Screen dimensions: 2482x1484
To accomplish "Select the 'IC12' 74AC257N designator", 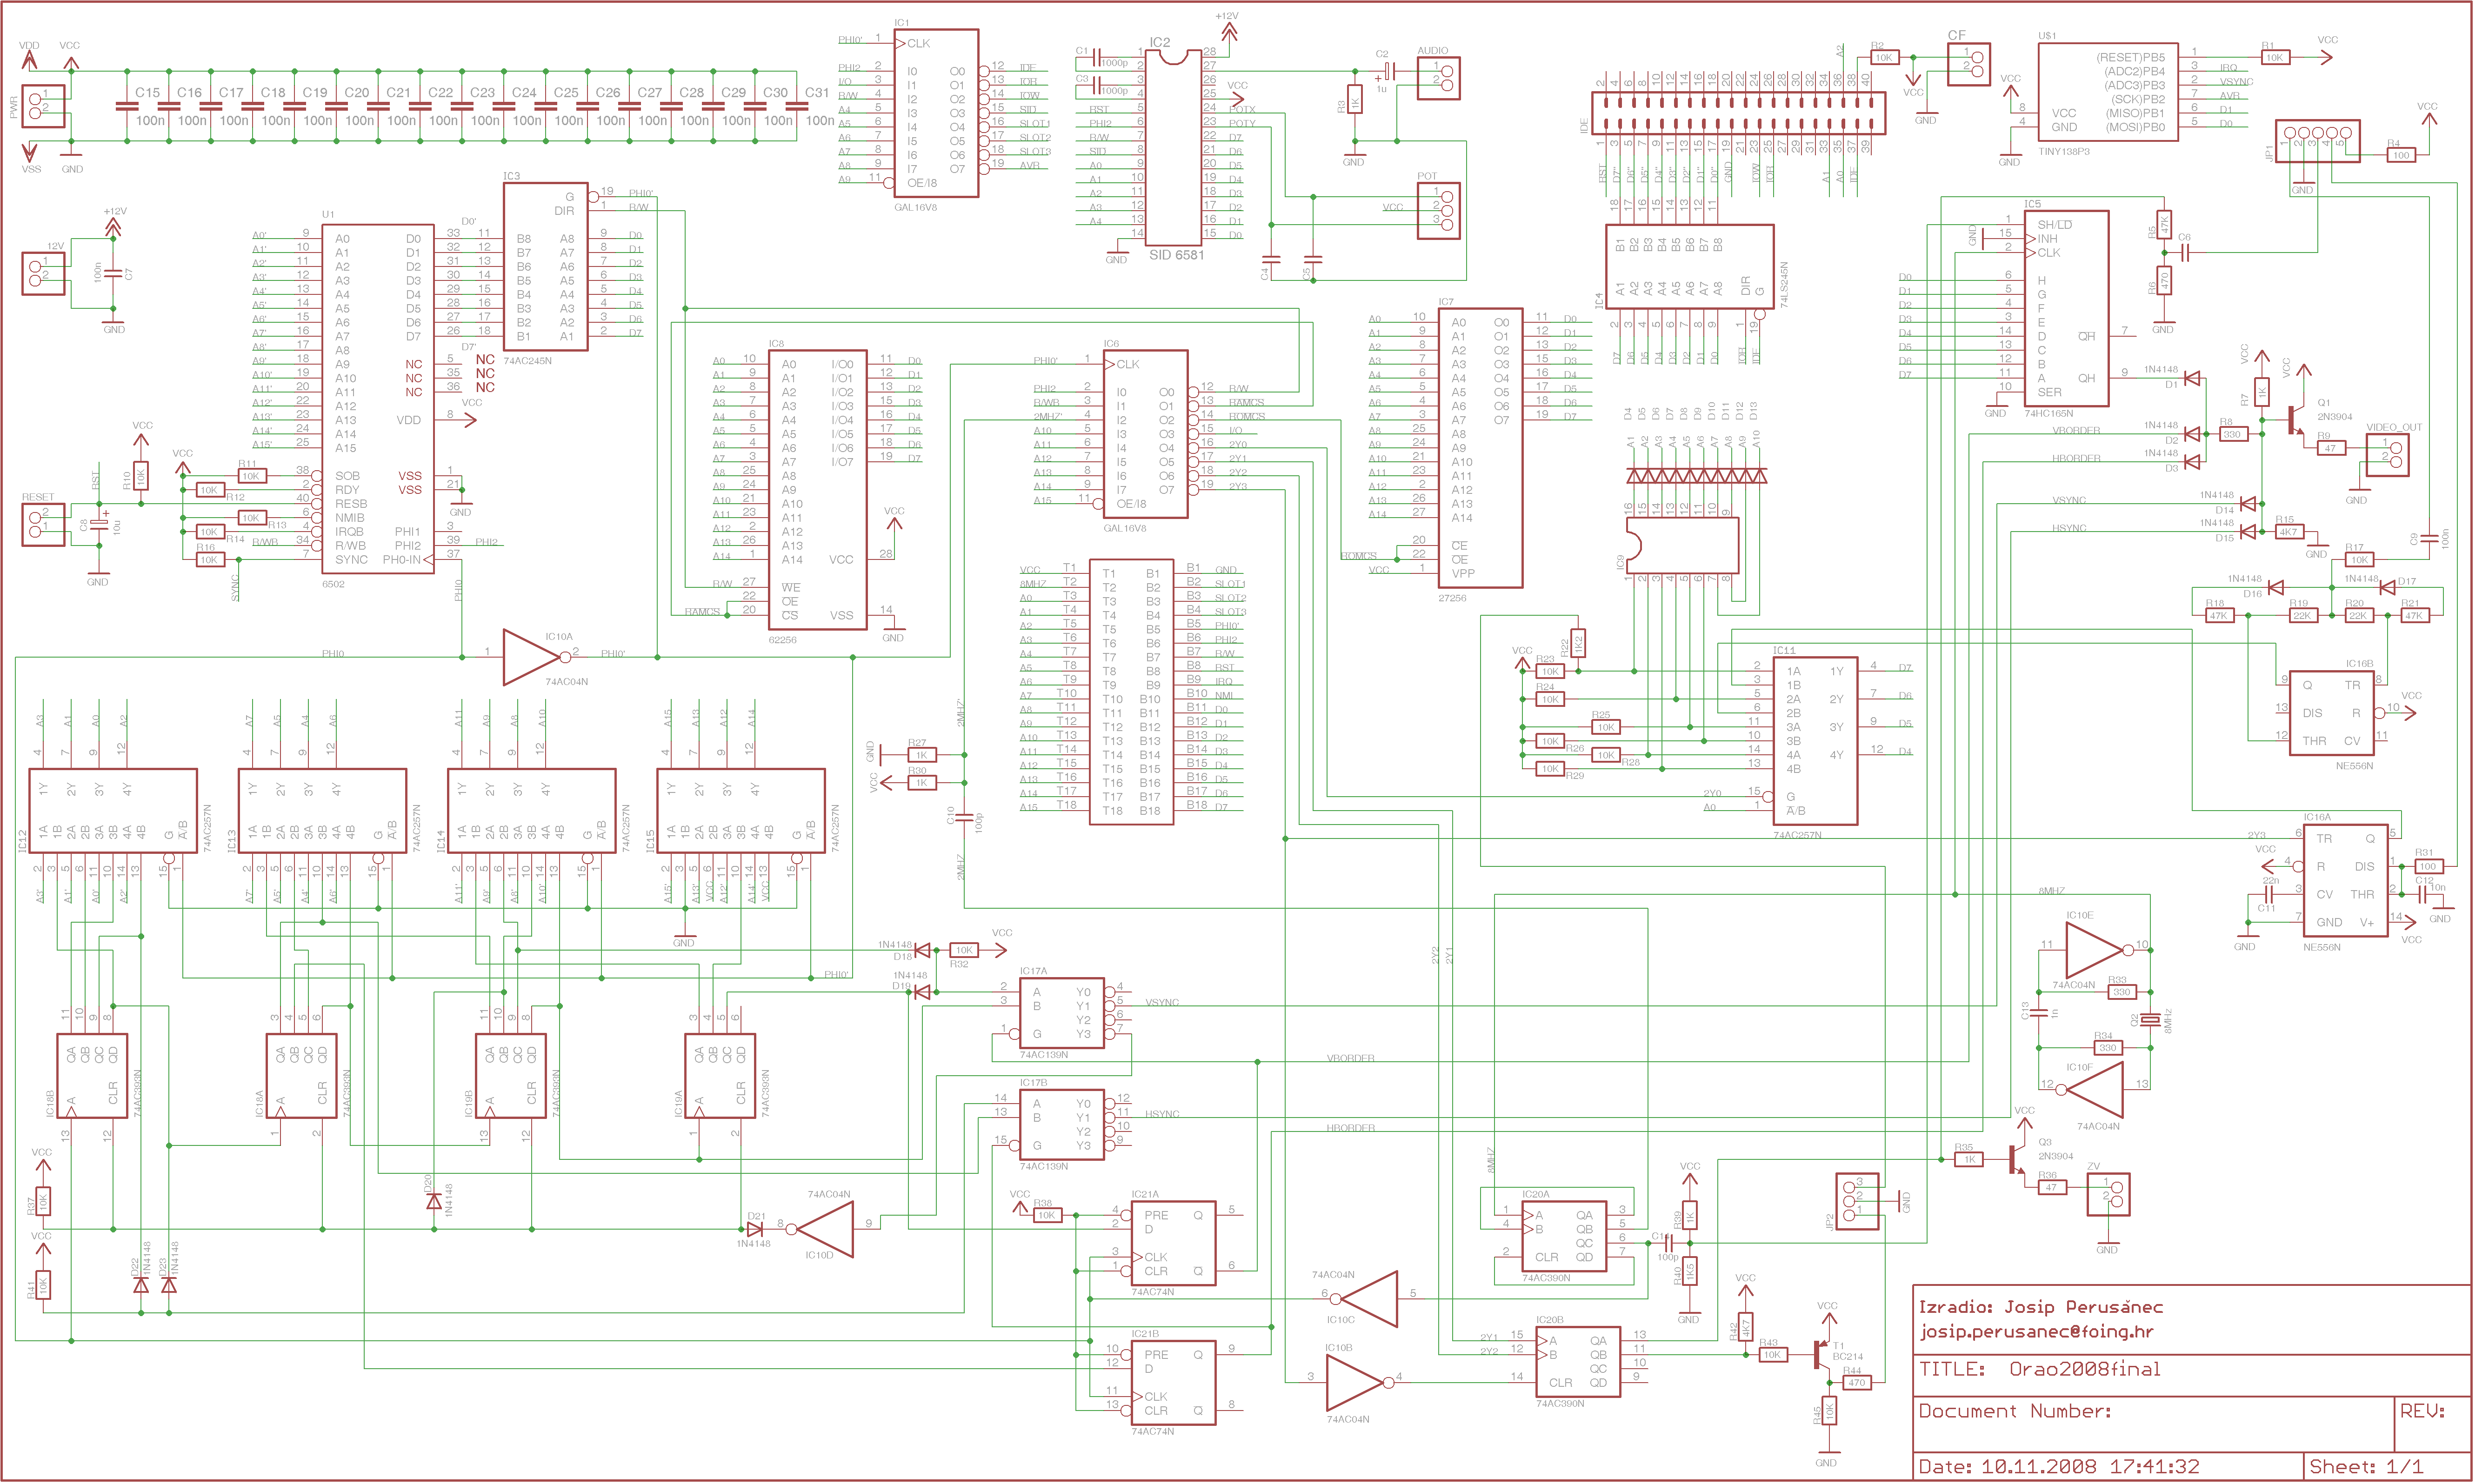I will [x=22, y=841].
